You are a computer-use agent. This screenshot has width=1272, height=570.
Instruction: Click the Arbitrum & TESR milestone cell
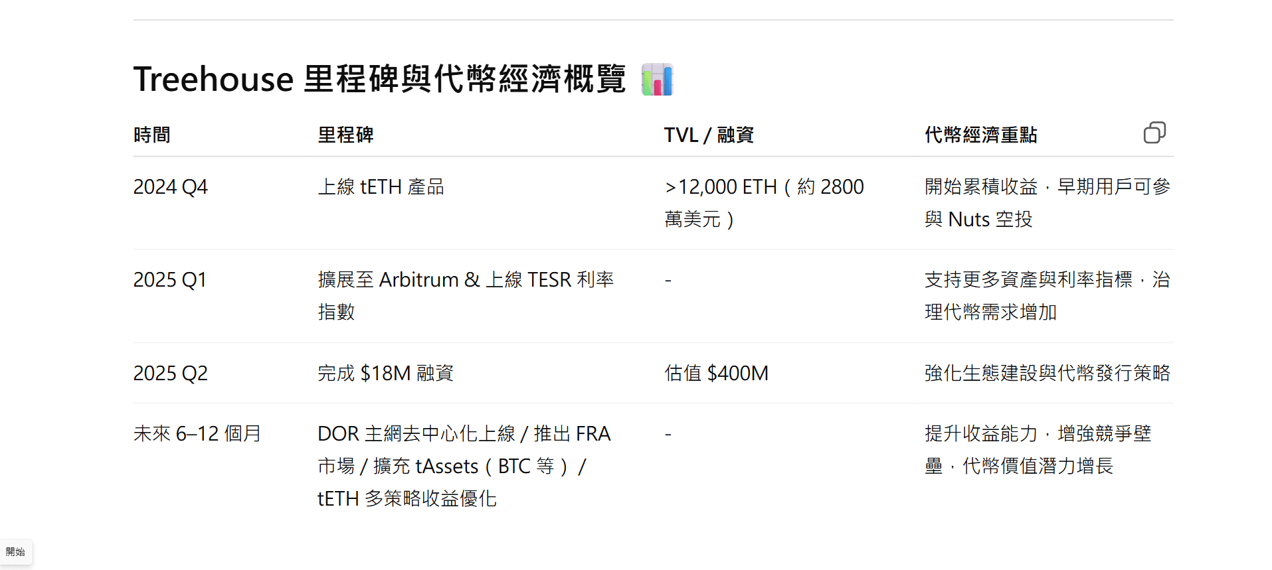[x=466, y=296]
